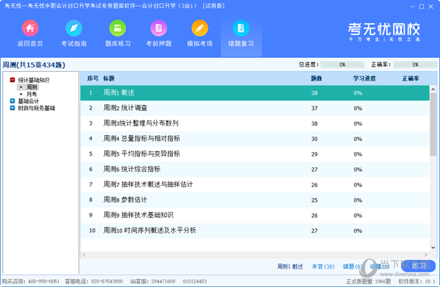The height and width of the screenshot is (287, 440).
Task: Select row 周测4 总量指标与相对指标
Action: point(254,139)
